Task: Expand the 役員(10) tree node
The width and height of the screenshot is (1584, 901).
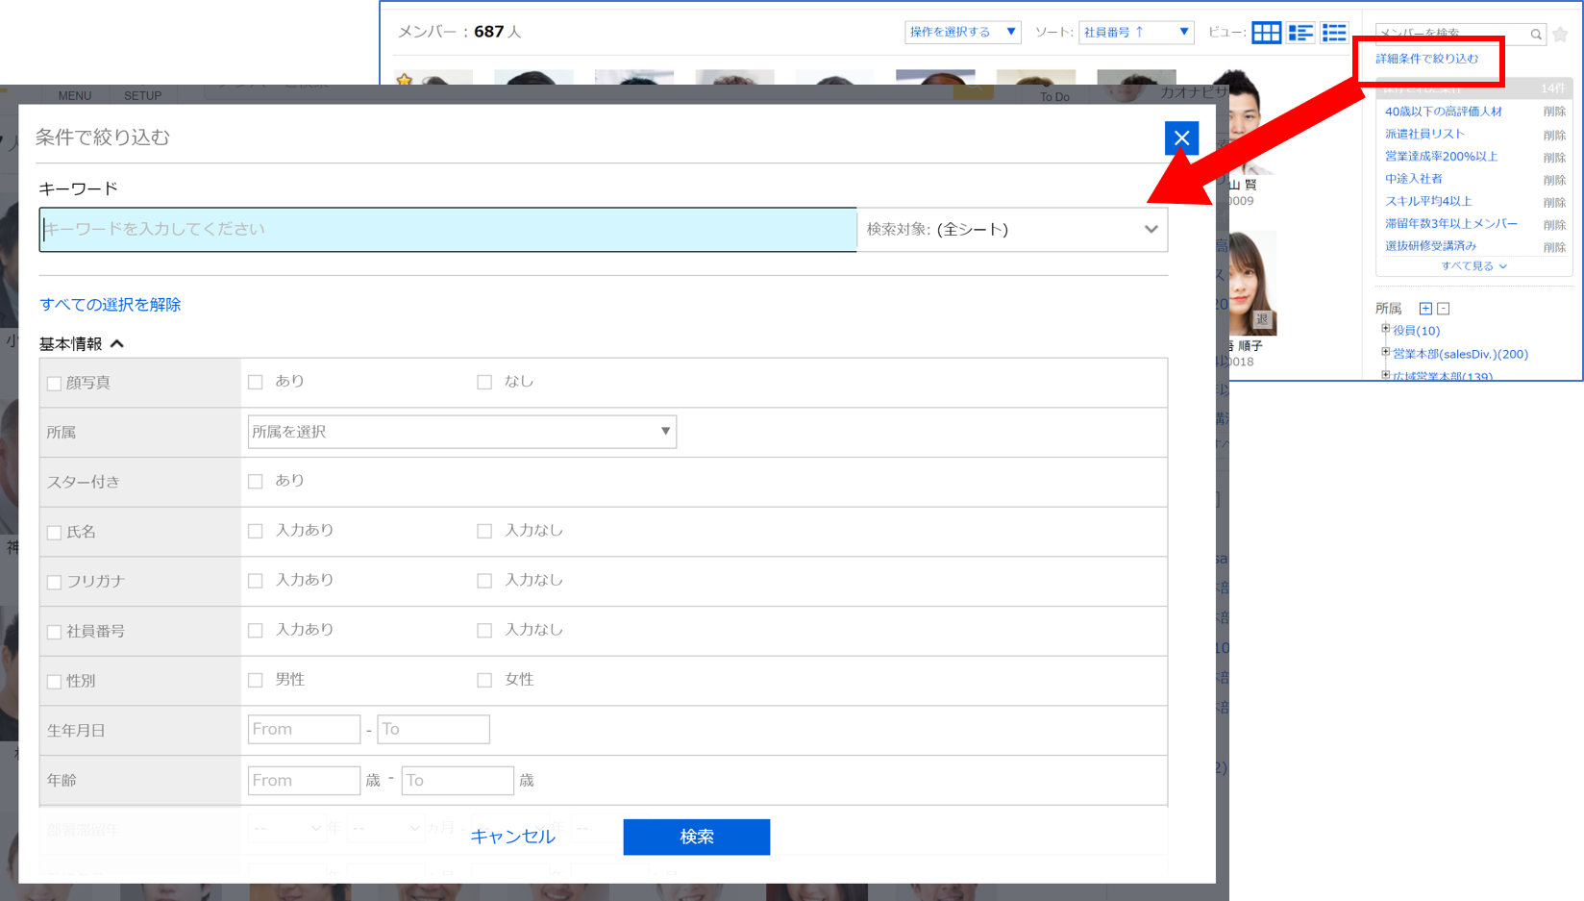Action: (1385, 329)
